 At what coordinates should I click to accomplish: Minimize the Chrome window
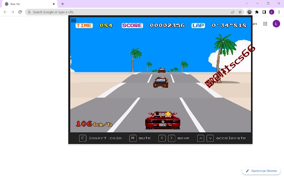click(x=257, y=4)
